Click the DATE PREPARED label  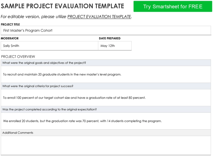(x=110, y=38)
